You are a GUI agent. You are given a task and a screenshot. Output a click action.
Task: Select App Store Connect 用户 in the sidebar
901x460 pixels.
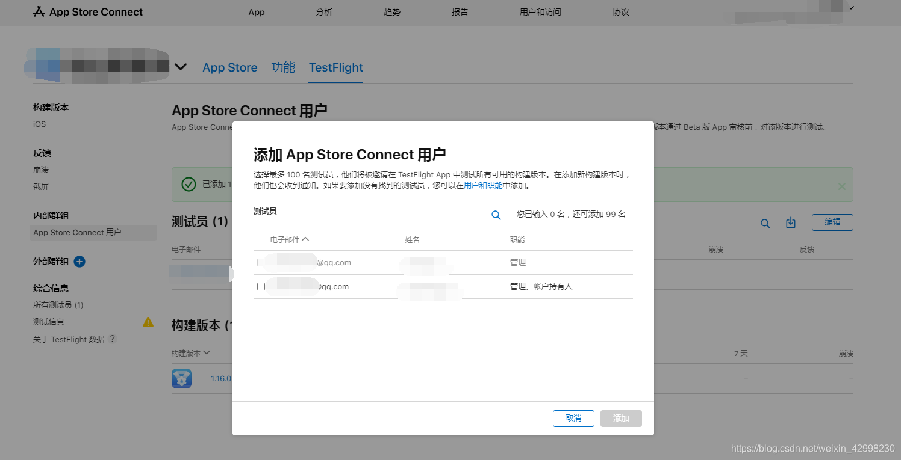coord(93,233)
